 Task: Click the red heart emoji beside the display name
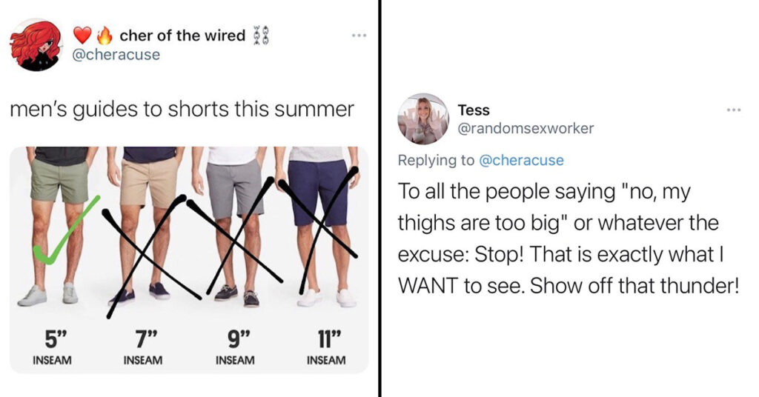pos(82,36)
